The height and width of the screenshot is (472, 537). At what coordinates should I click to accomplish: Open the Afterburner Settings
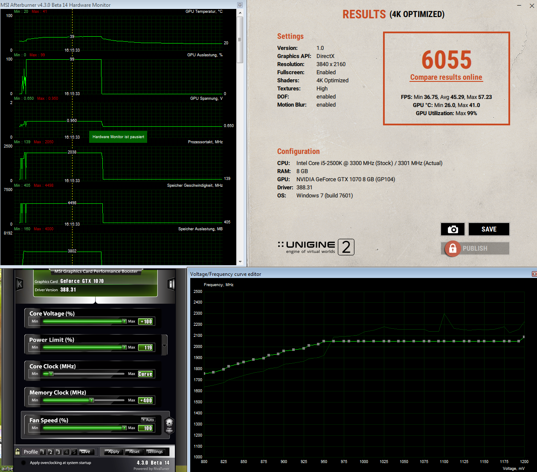click(155, 452)
